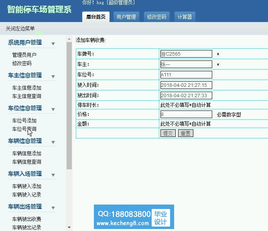Click the sidebar scrollbar thumb
The image size is (268, 231).
pyautogui.click(x=69, y=106)
